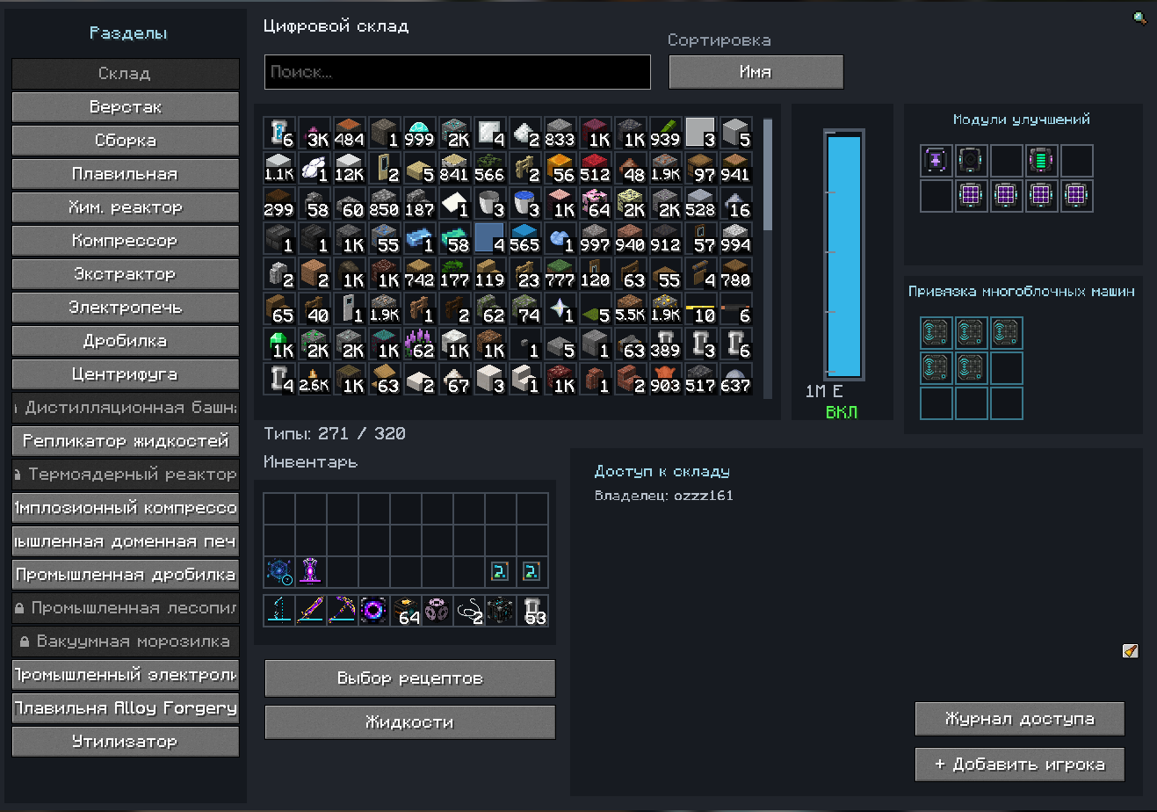Pick the emerald stack showing 1K
The image size is (1157, 812).
[278, 344]
